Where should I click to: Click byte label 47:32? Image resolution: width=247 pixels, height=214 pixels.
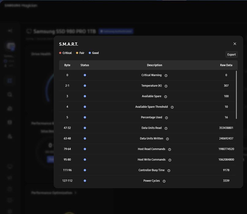(67, 128)
